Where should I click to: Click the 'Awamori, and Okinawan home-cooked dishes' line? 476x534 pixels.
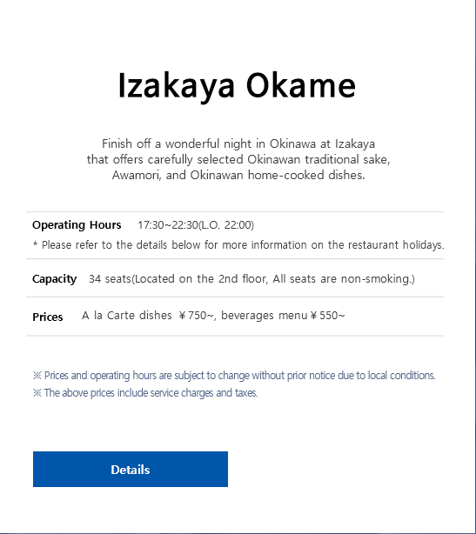238,175
